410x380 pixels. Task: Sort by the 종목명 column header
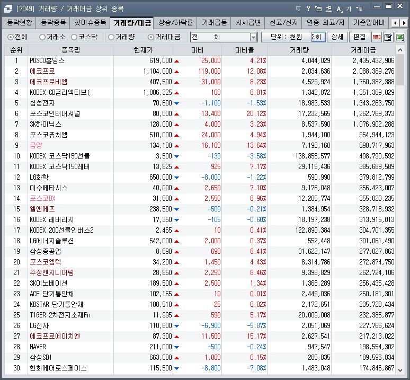[70, 50]
